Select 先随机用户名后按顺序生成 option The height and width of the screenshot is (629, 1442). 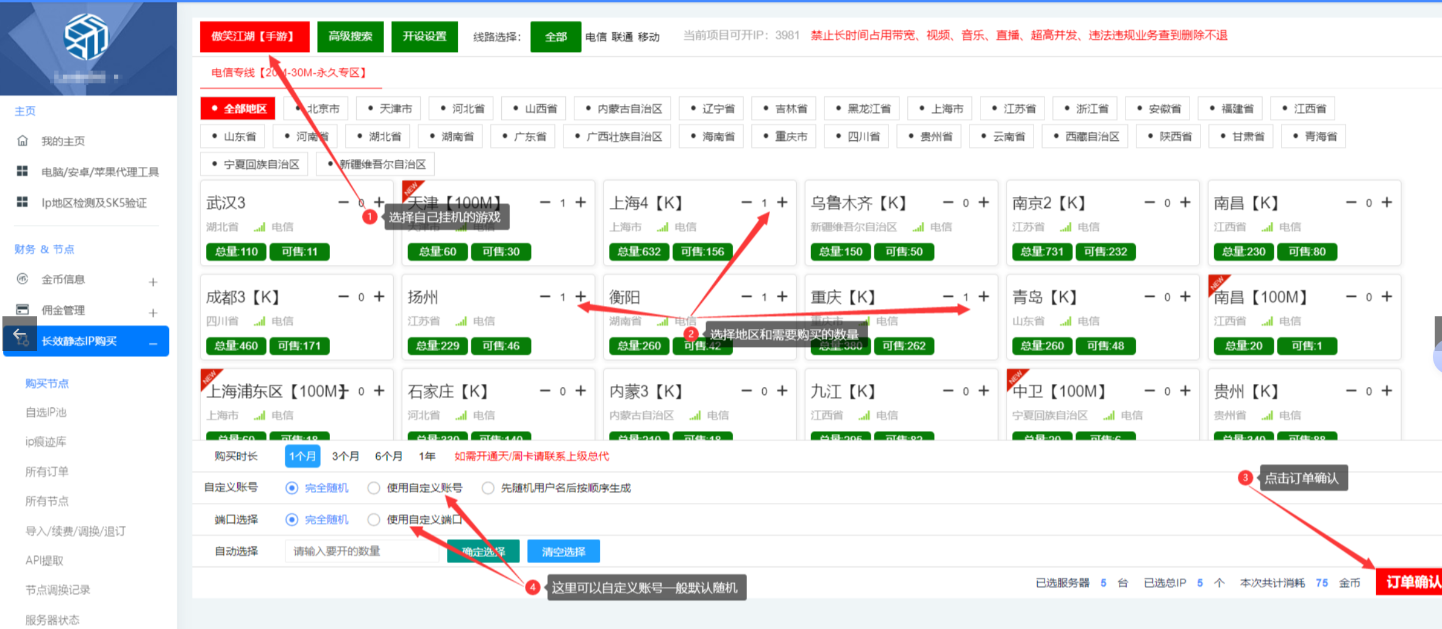point(488,488)
